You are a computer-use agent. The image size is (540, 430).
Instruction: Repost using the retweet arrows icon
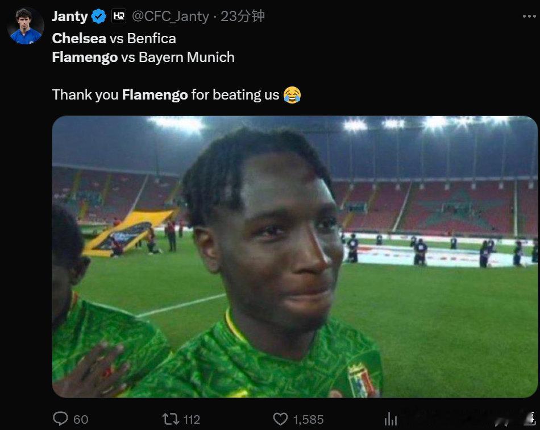[171, 419]
